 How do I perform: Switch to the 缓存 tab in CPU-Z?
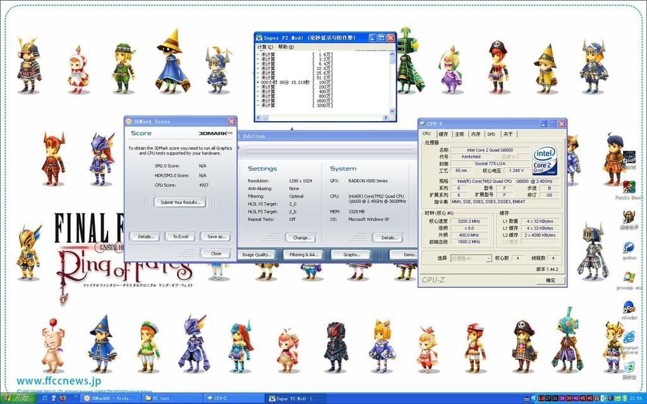[x=444, y=134]
